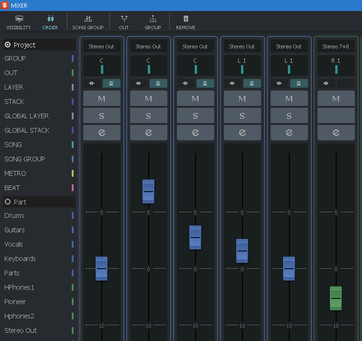Screen dimensions: 362x341
Task: Select the Part radio button
Action: tap(8, 202)
